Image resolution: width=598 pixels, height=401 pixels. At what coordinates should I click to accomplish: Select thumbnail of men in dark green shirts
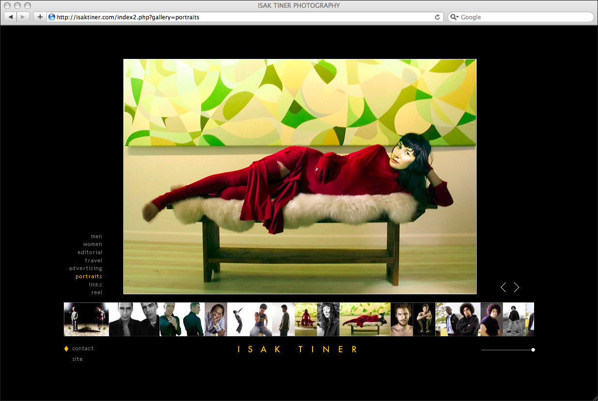click(x=182, y=319)
